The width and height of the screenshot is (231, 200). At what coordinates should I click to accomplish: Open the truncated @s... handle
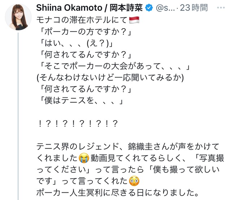(x=172, y=8)
